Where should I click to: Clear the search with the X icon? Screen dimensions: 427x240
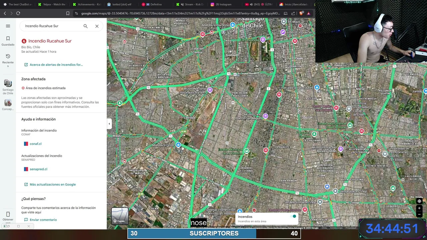tap(97, 26)
